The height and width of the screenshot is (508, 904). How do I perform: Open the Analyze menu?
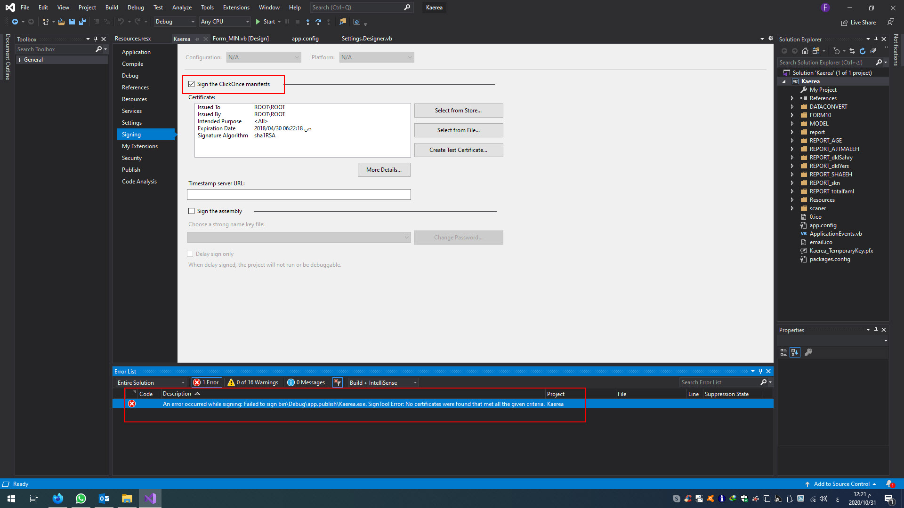click(182, 8)
